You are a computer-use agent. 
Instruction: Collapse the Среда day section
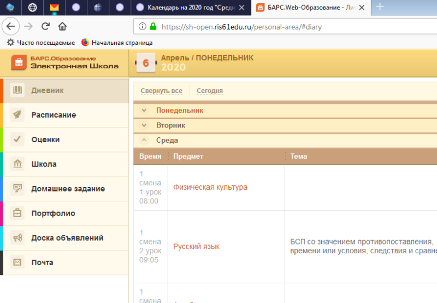[144, 141]
